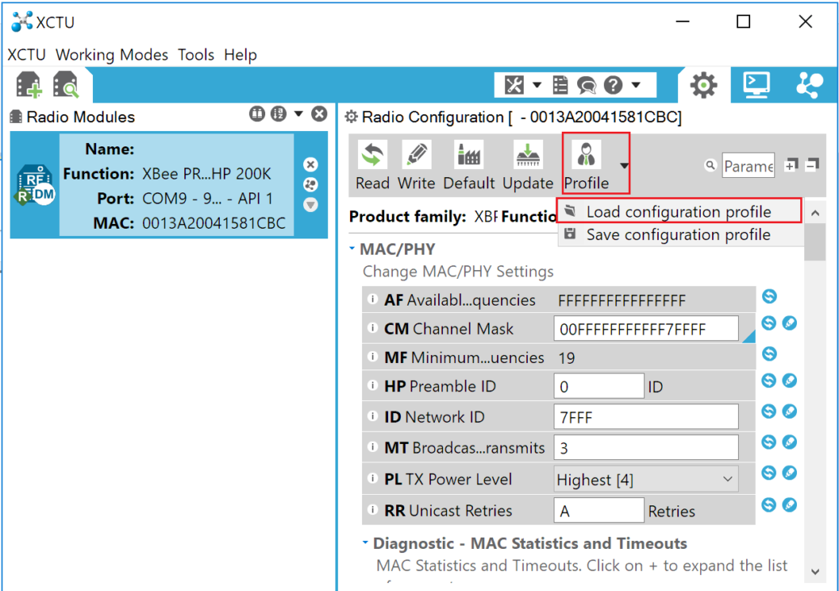Collapse the MAC/PHY section

click(x=352, y=249)
